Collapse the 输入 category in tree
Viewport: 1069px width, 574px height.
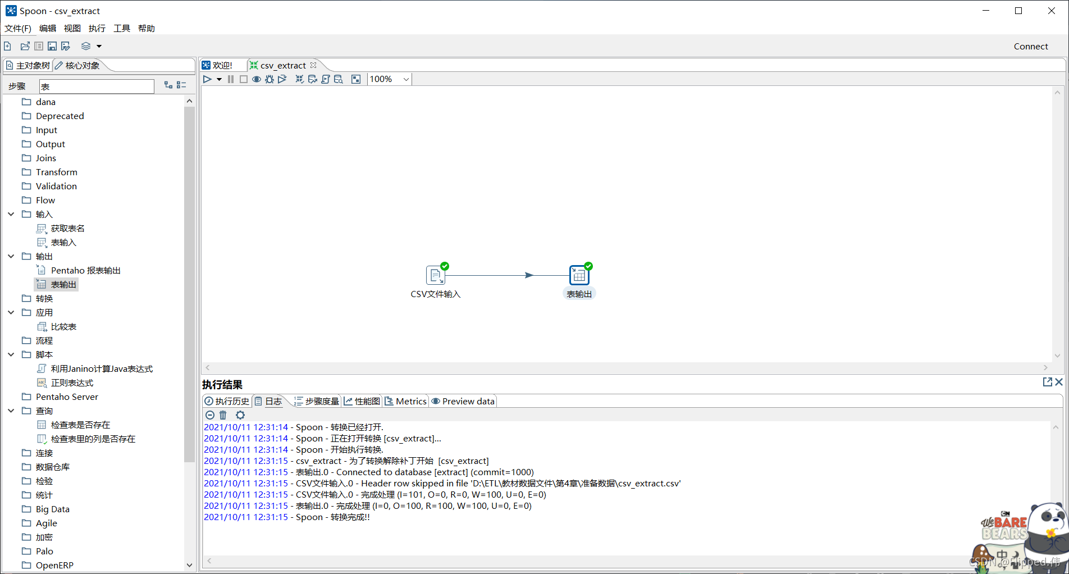click(11, 214)
